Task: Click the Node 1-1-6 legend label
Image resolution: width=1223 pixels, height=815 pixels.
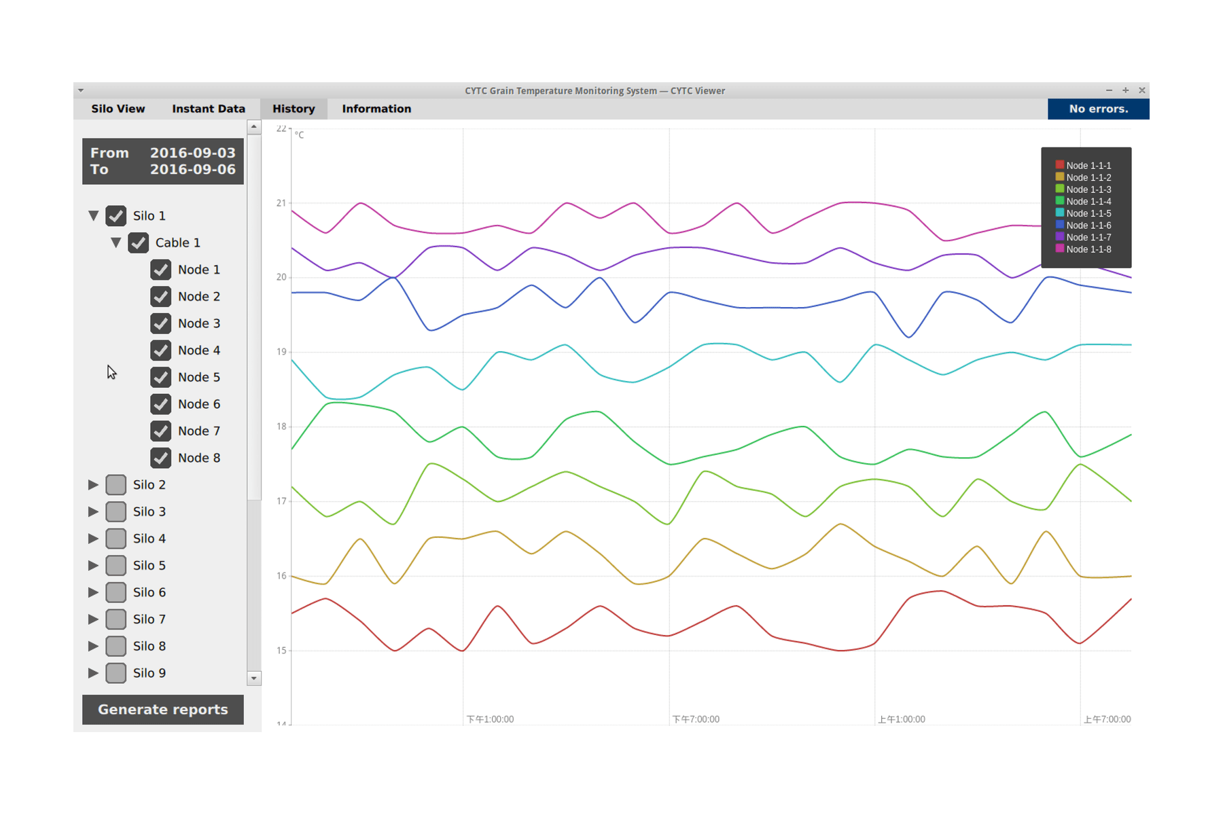Action: pyautogui.click(x=1089, y=225)
